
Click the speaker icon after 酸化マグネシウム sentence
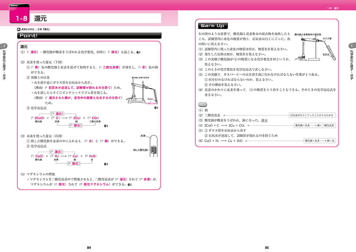(129, 184)
